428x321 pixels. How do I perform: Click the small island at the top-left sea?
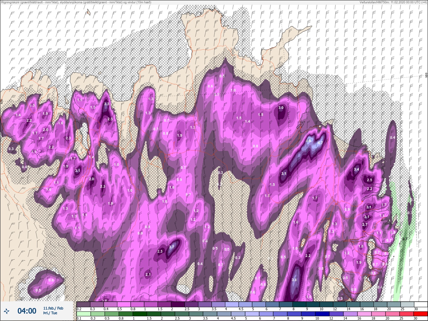88,12
